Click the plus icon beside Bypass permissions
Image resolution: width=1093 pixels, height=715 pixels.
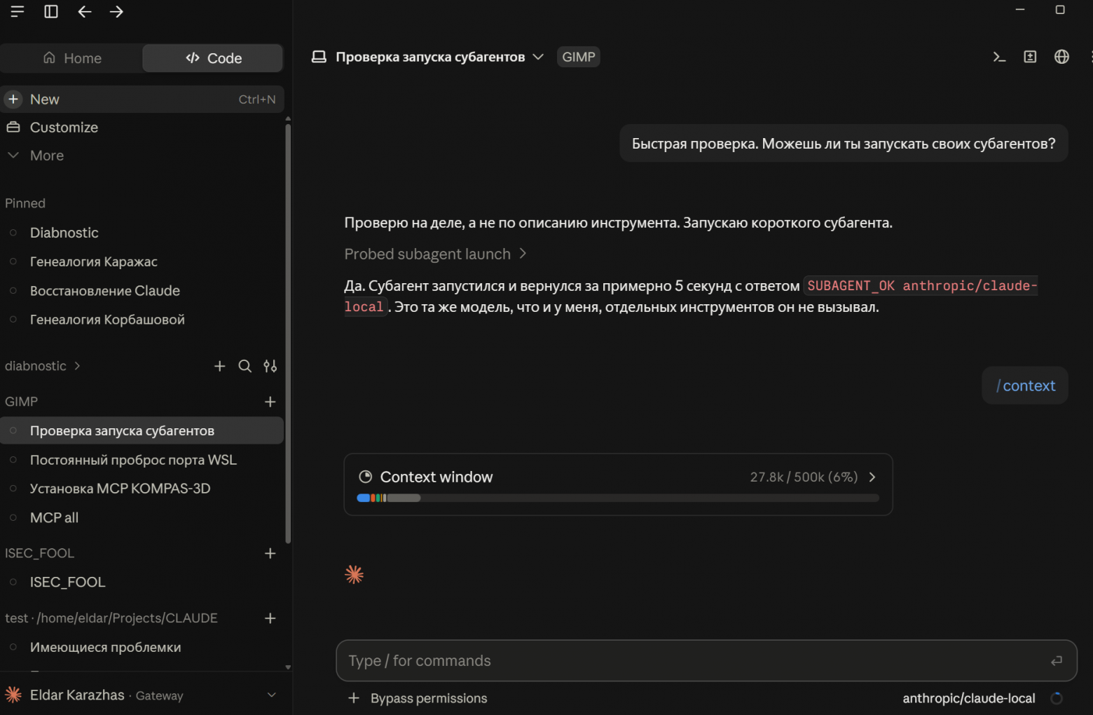(354, 698)
